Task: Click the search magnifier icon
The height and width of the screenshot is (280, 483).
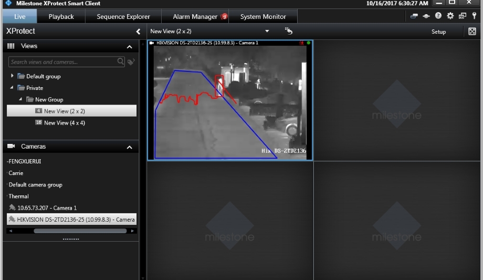Action: click(121, 61)
